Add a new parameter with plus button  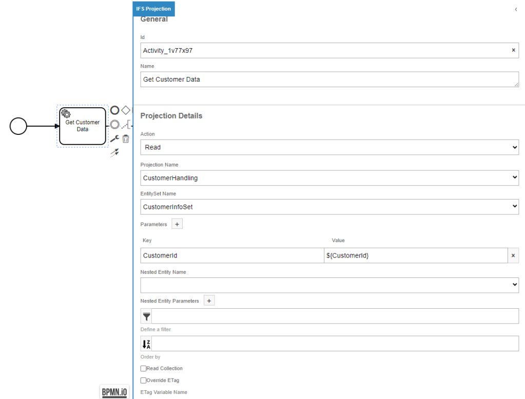click(x=177, y=224)
